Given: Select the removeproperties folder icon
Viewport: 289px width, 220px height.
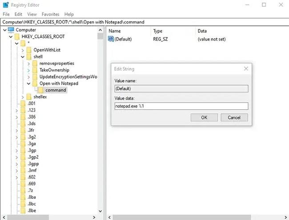Looking at the screenshot, I should (x=35, y=64).
